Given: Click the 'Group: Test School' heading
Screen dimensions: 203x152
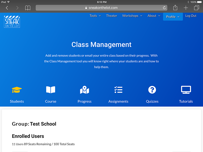Looking at the screenshot, I should click(34, 124).
